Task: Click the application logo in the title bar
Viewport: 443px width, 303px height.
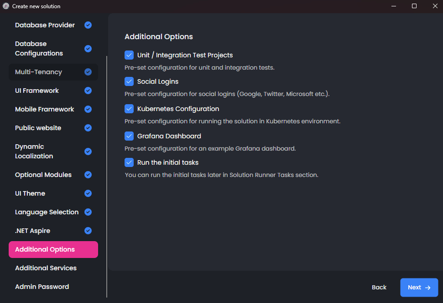Action: pyautogui.click(x=5, y=6)
